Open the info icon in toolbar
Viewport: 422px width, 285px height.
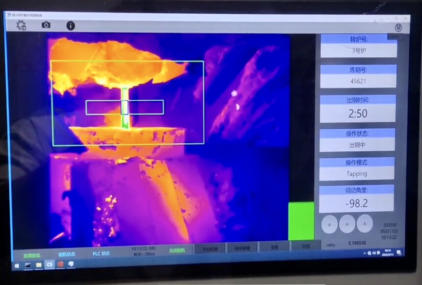tap(71, 26)
